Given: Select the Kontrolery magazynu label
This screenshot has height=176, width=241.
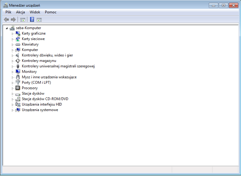Looking at the screenshot, I should point(39,61).
